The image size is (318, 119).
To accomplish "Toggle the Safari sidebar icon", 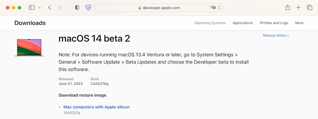I will pyautogui.click(x=32, y=8).
